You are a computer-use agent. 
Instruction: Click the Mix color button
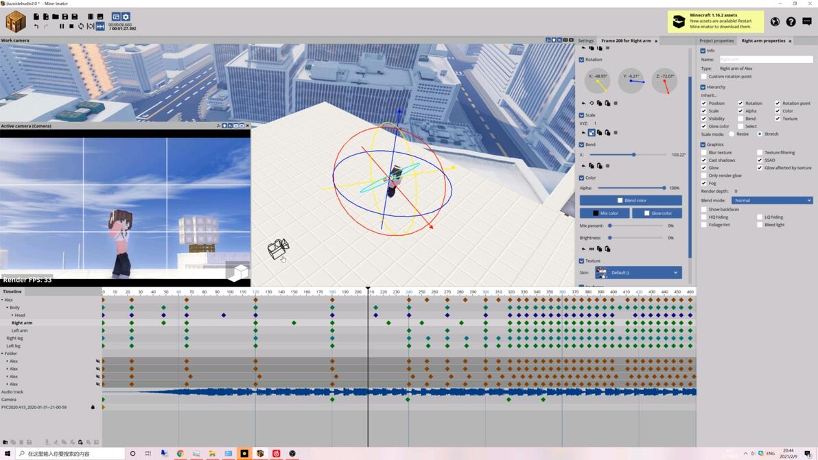(605, 213)
